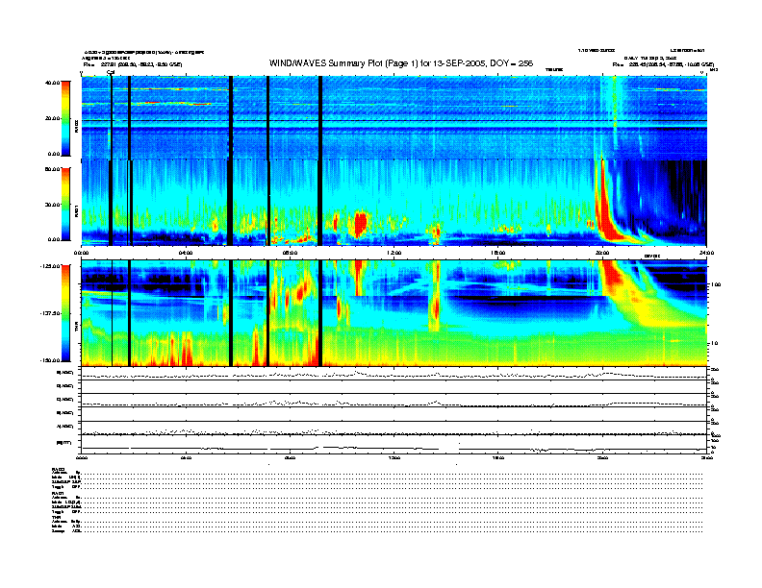The image size is (762, 588).
Task: Click the -137.50 color scale label
Action: (x=50, y=313)
